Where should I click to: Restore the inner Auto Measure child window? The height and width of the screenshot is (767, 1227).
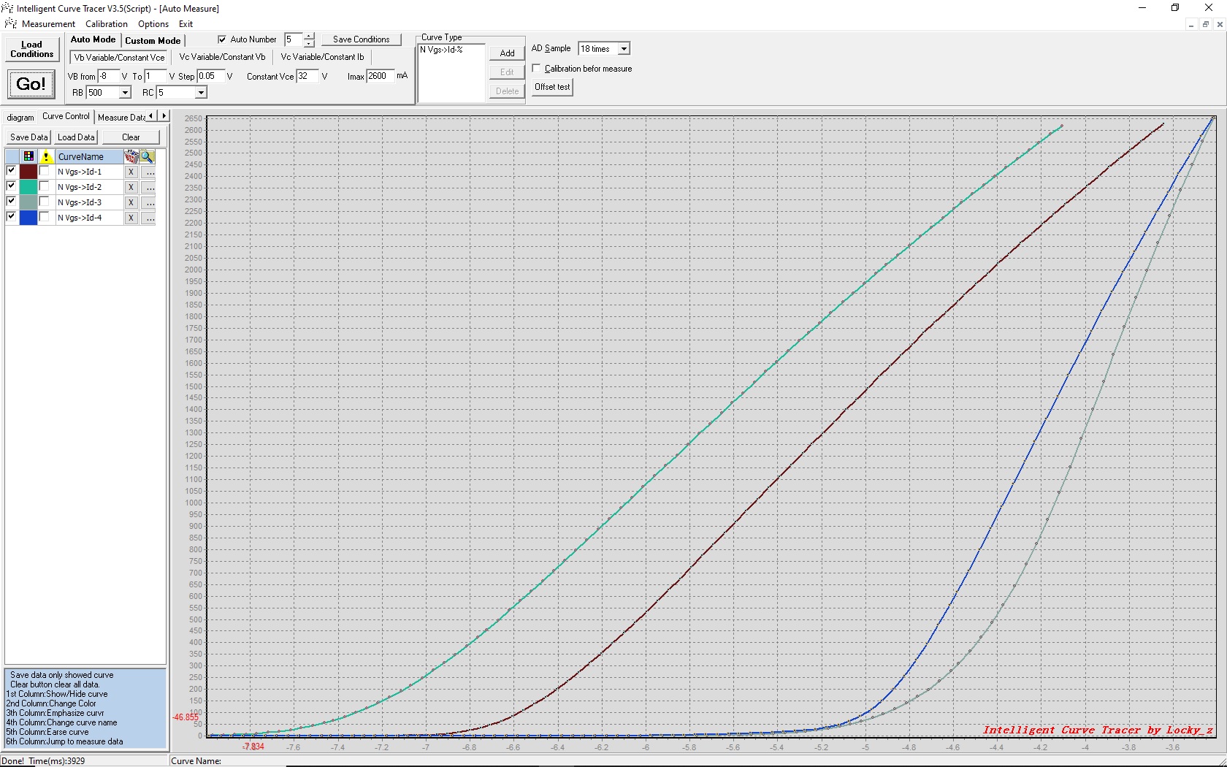point(1206,24)
